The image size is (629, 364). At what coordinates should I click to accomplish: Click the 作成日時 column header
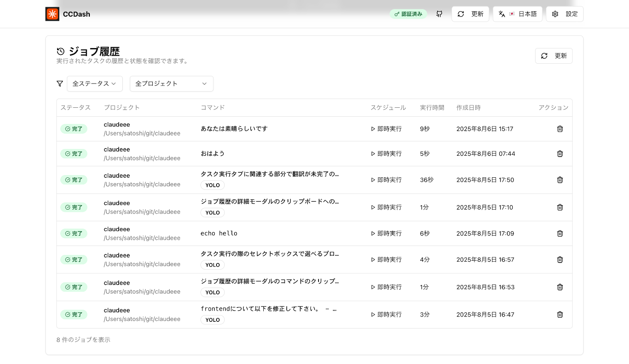(x=469, y=108)
